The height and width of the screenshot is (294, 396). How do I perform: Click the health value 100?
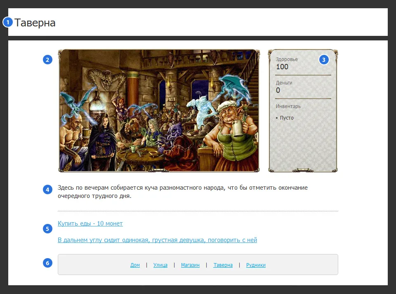pos(282,67)
